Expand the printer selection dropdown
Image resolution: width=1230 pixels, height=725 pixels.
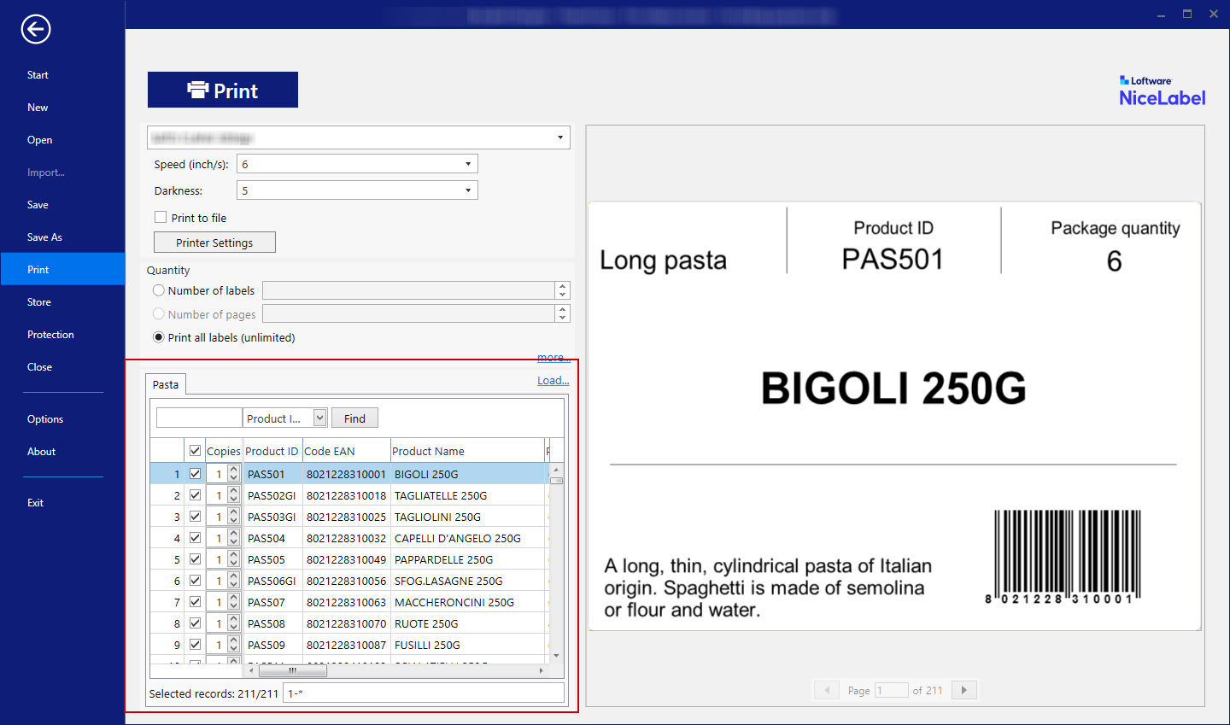(560, 137)
